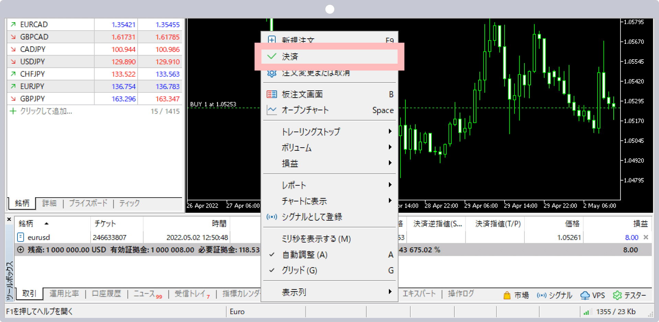Expand the チャートに表示 submenu
Image resolution: width=659 pixels, height=322 pixels.
[329, 201]
